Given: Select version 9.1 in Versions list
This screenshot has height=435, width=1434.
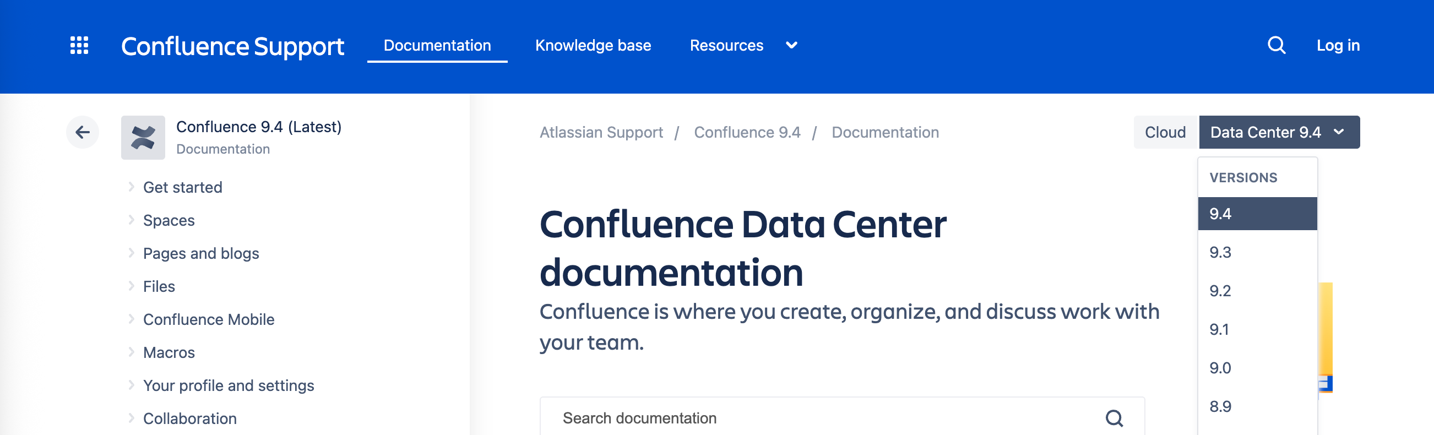Looking at the screenshot, I should coord(1257,329).
